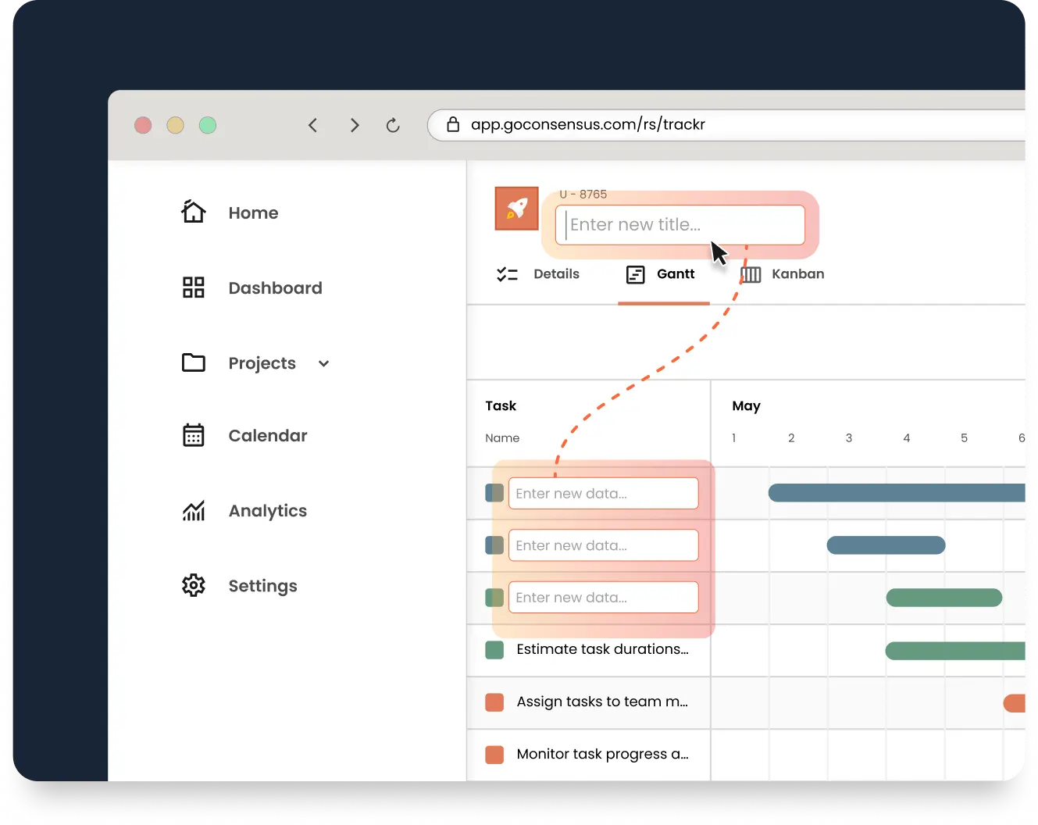Click the second 'Enter new data...' field
Screen dimensions: 1038x825
pos(603,545)
